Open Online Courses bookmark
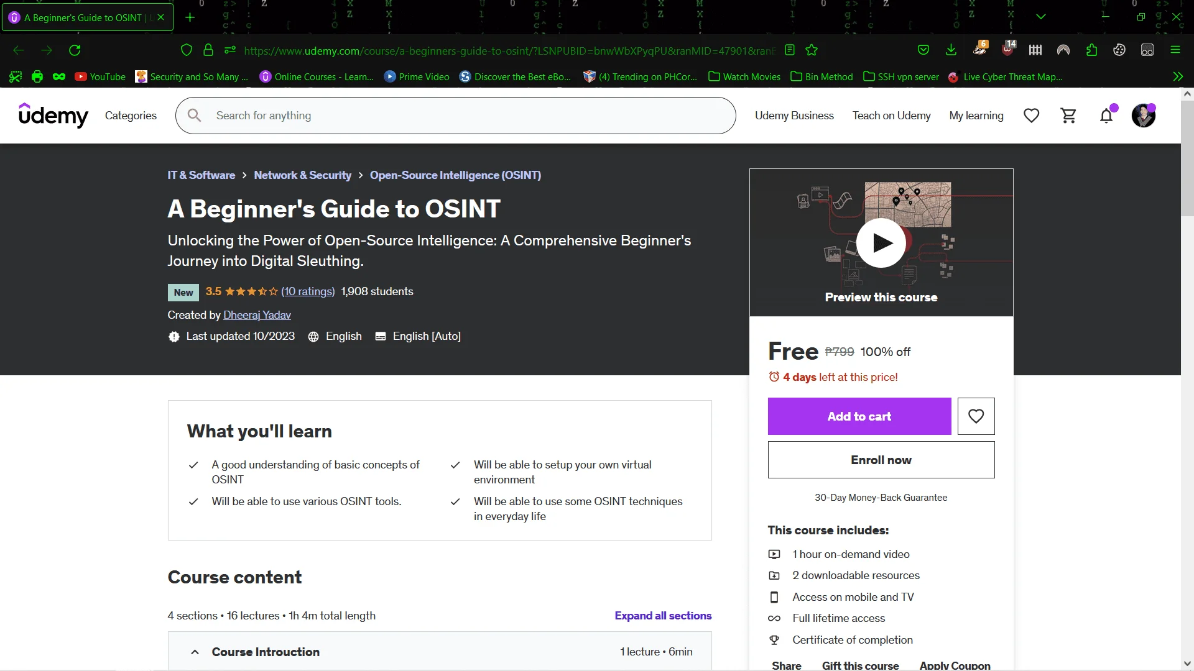Screen dimensions: 1194x671 tap(317, 77)
